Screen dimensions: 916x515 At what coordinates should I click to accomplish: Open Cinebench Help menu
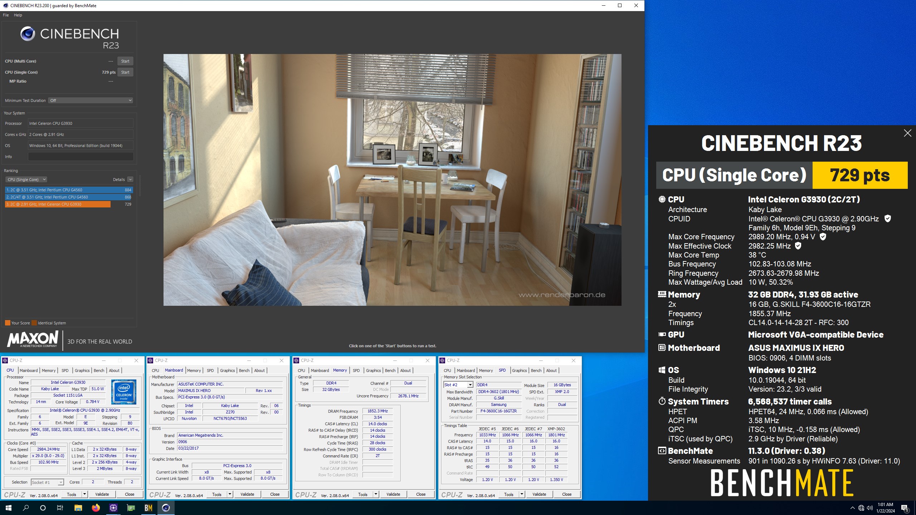pyautogui.click(x=18, y=15)
